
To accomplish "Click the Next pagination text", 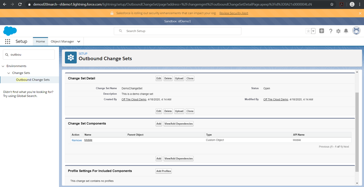I will [x=346, y=147].
